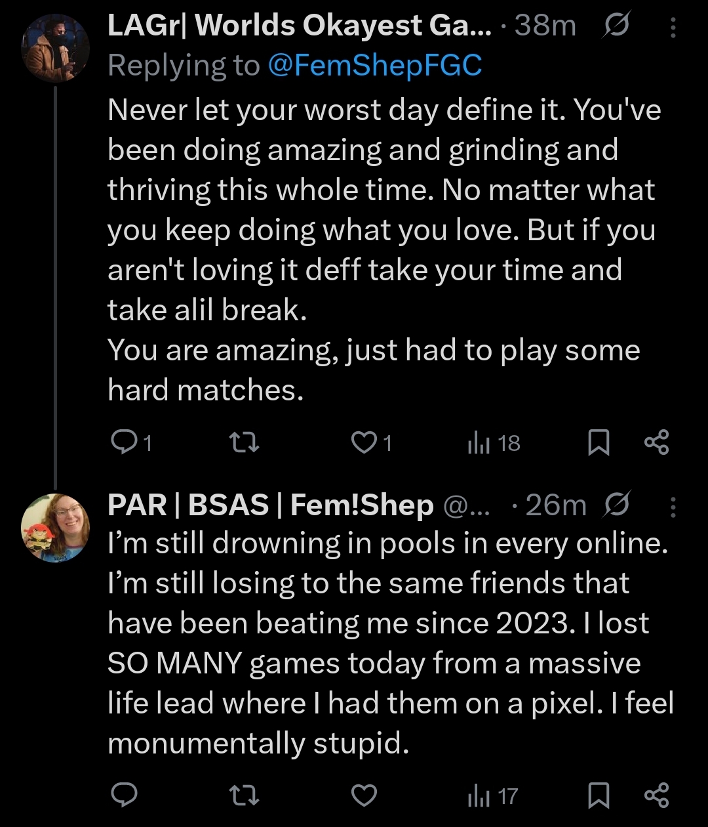This screenshot has height=827, width=708.
Task: Open PAR | BSAS | Fem!Shep profile name
Action: (x=270, y=505)
